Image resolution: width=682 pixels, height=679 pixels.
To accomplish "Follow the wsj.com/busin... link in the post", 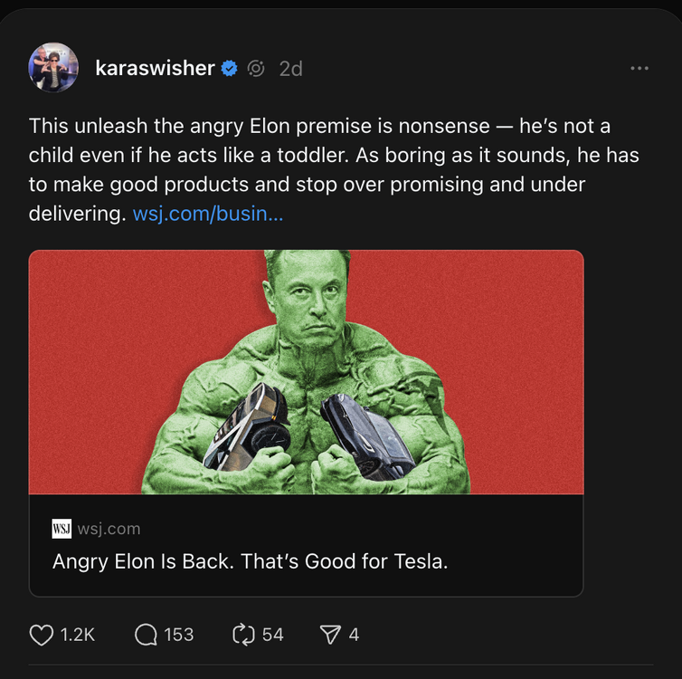I will tap(208, 215).
